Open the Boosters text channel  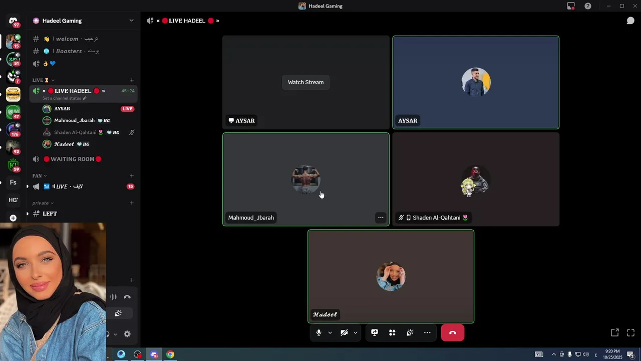coord(83,51)
